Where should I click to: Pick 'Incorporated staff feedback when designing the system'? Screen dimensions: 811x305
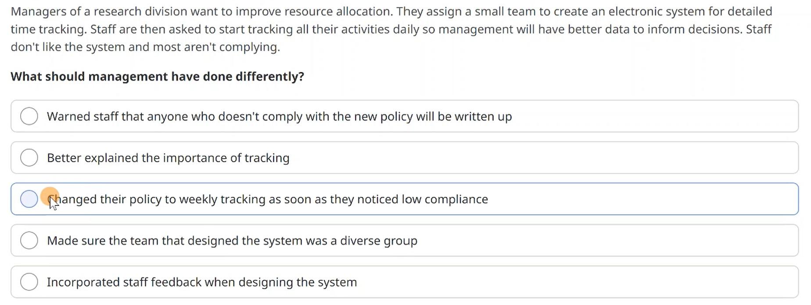29,282
